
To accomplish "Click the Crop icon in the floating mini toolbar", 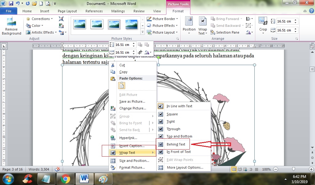I will click(x=140, y=52).
